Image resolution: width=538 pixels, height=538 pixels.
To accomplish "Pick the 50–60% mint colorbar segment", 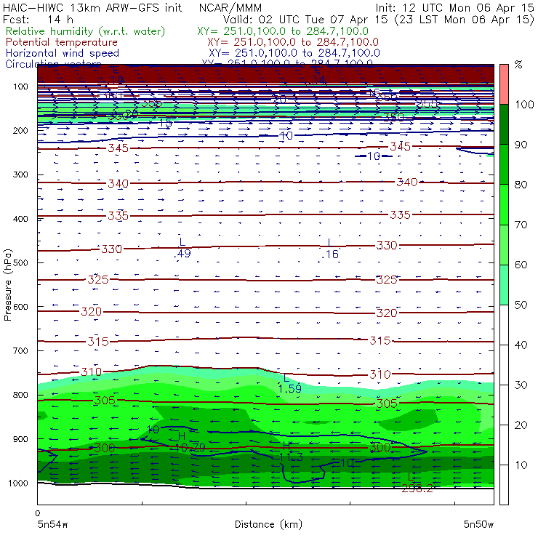I will tap(504, 285).
